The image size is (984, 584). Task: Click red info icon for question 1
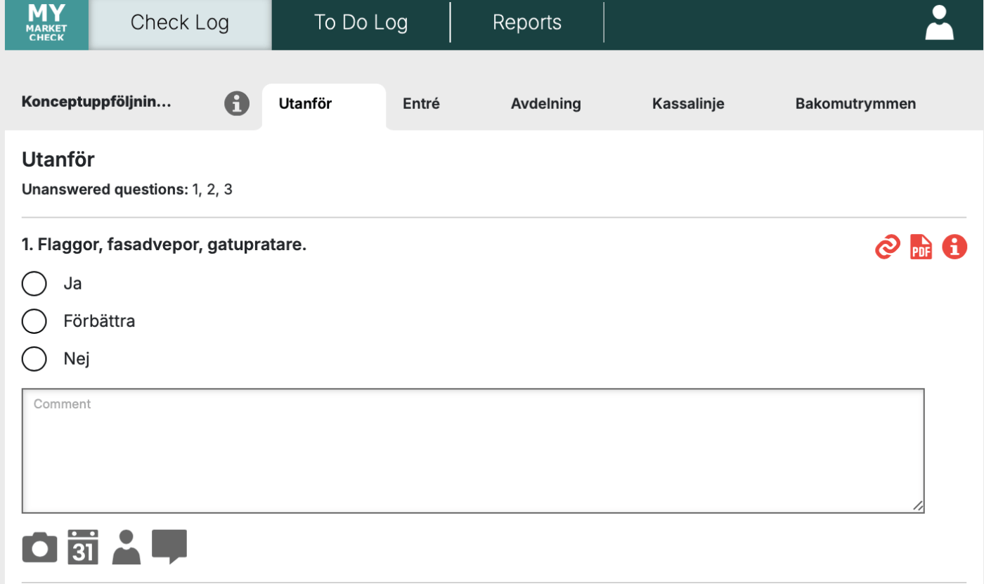pyautogui.click(x=954, y=247)
